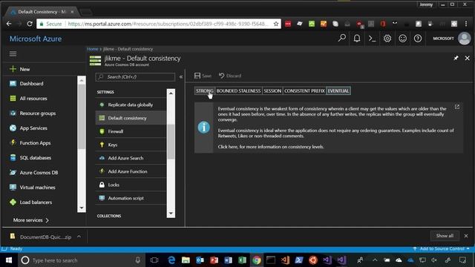Open File Explorer from taskbar
The width and height of the screenshot is (475, 267).
click(186, 260)
